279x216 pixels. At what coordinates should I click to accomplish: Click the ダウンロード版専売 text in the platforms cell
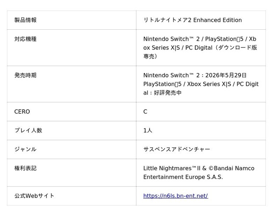click(x=227, y=48)
